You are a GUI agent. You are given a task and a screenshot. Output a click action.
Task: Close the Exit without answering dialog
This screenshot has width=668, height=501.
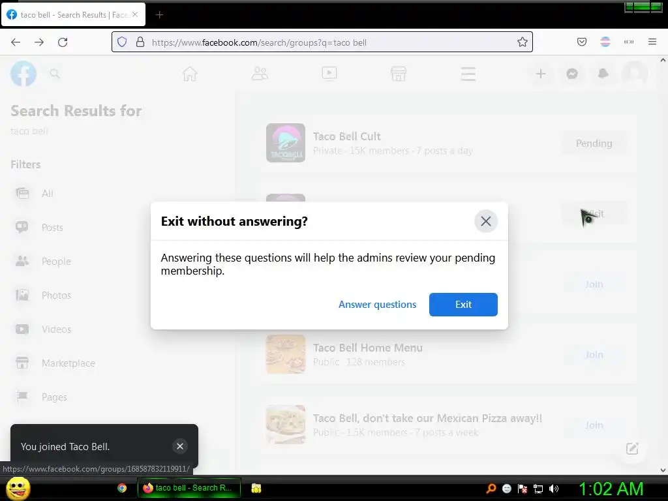[485, 221]
